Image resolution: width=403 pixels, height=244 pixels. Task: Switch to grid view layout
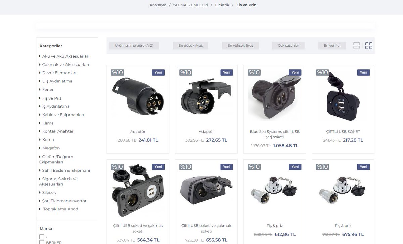click(x=369, y=46)
